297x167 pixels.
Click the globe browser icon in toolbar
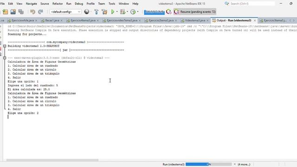click(87, 12)
